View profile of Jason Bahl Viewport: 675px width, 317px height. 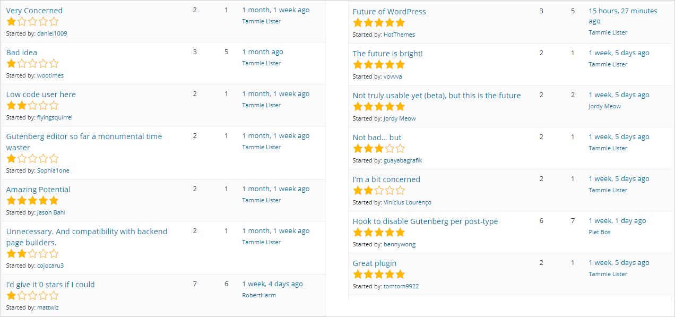point(51,212)
